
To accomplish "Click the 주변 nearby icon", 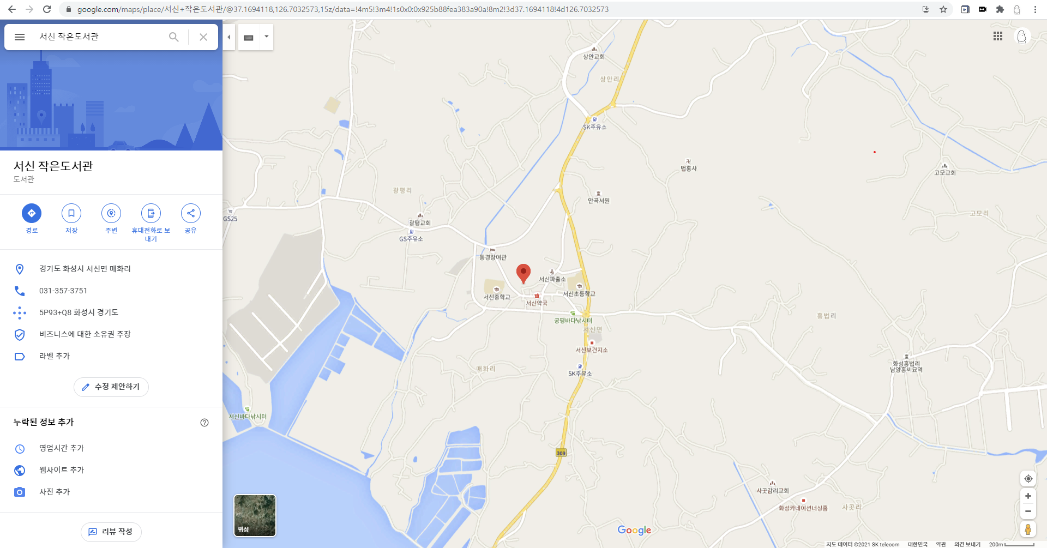I will coord(111,213).
